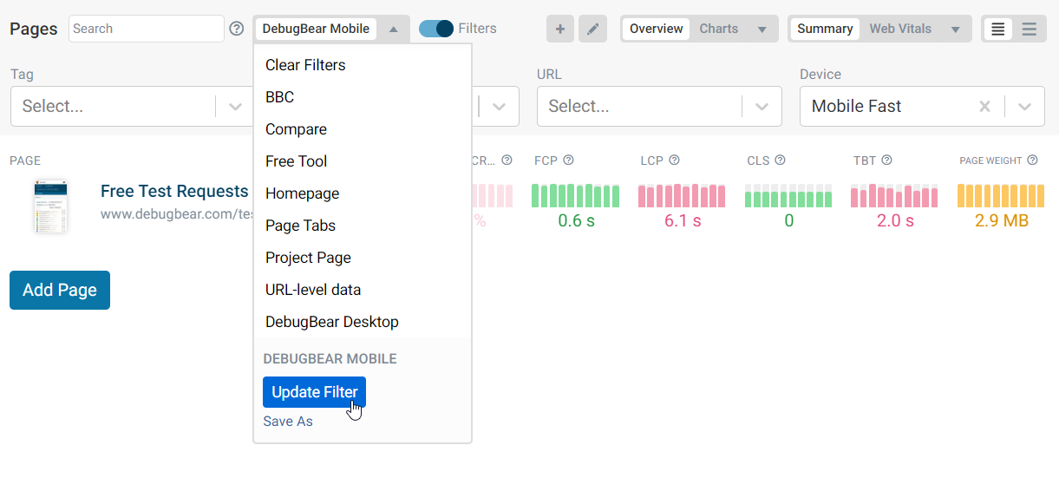1059x478 pixels.
Task: Click the LCP 6.1 s bar chart
Action: point(682,195)
